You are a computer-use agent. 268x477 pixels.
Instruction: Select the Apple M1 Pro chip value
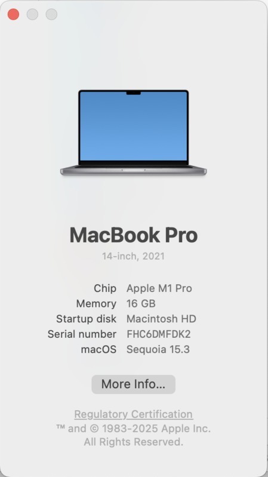click(159, 288)
